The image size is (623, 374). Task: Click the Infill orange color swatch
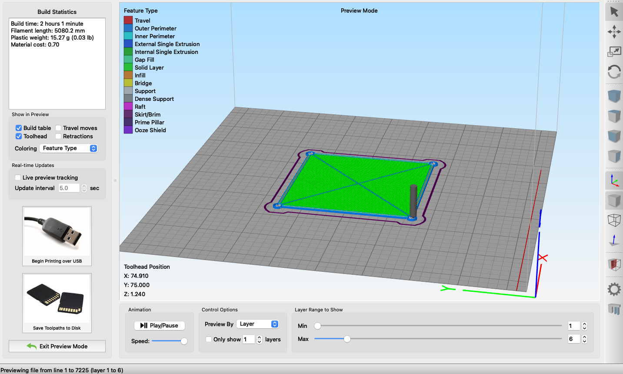[x=128, y=75]
